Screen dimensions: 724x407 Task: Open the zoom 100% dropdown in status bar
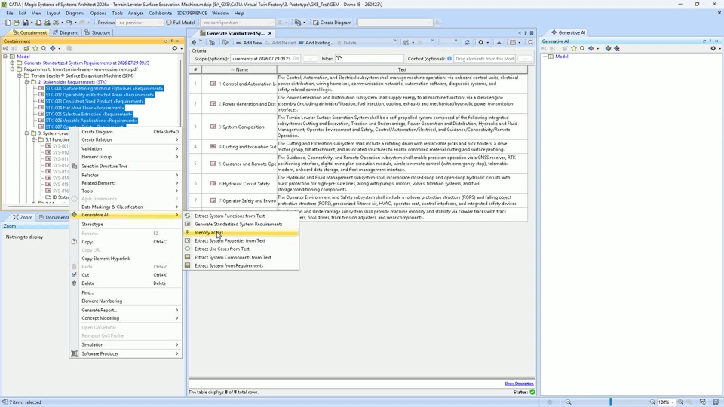pos(672,402)
